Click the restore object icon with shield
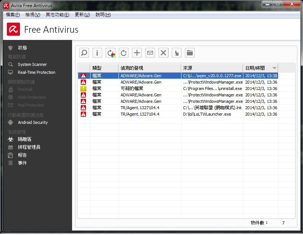This screenshot has height=235, width=303. click(111, 53)
